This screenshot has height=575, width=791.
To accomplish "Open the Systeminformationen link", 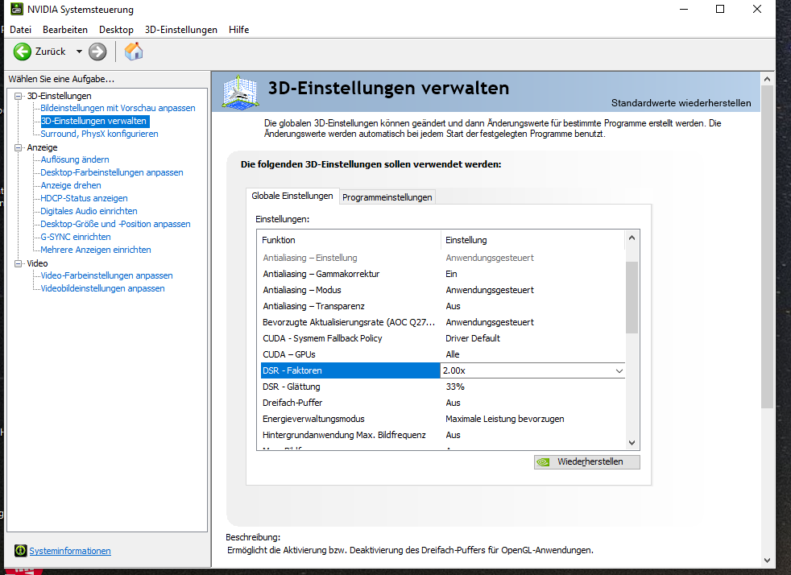I will coord(70,551).
